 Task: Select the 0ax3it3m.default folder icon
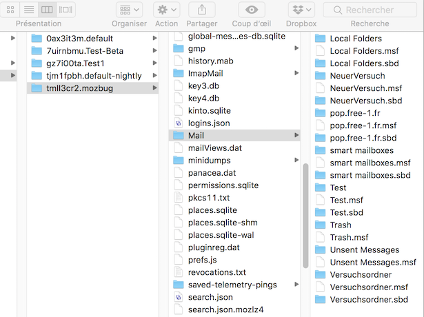tap(37, 39)
